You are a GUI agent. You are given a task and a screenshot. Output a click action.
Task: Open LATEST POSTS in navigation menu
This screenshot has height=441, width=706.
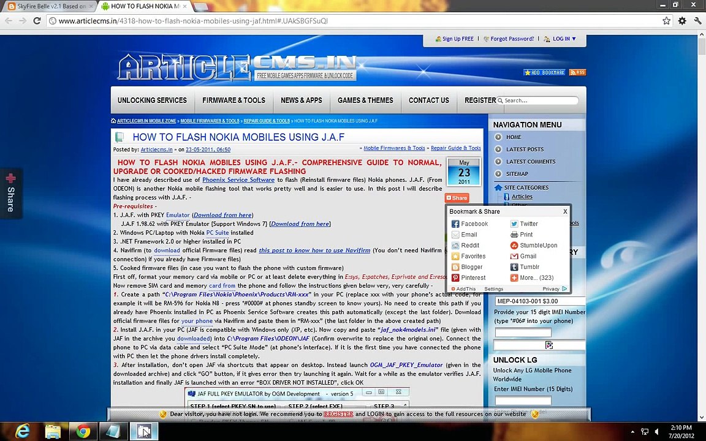click(525, 149)
